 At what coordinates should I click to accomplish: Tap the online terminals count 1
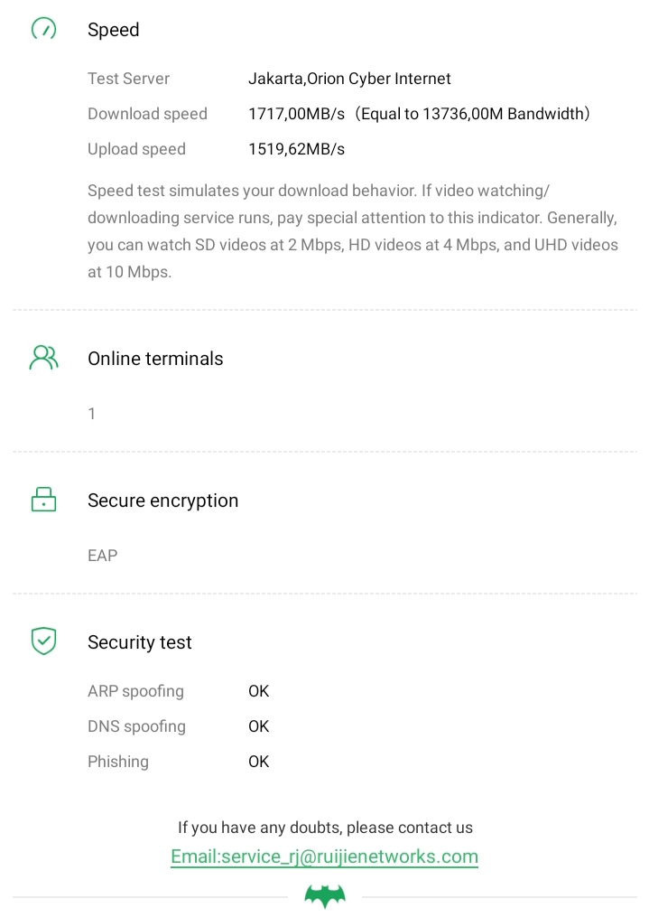92,414
